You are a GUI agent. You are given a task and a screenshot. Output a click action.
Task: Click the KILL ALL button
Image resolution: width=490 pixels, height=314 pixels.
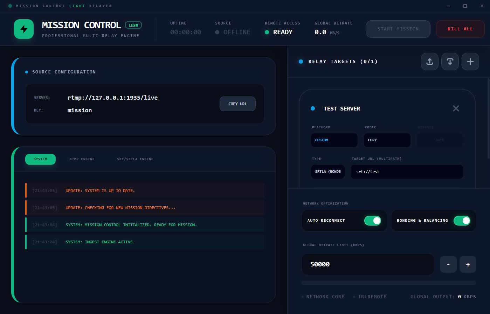[x=460, y=29]
